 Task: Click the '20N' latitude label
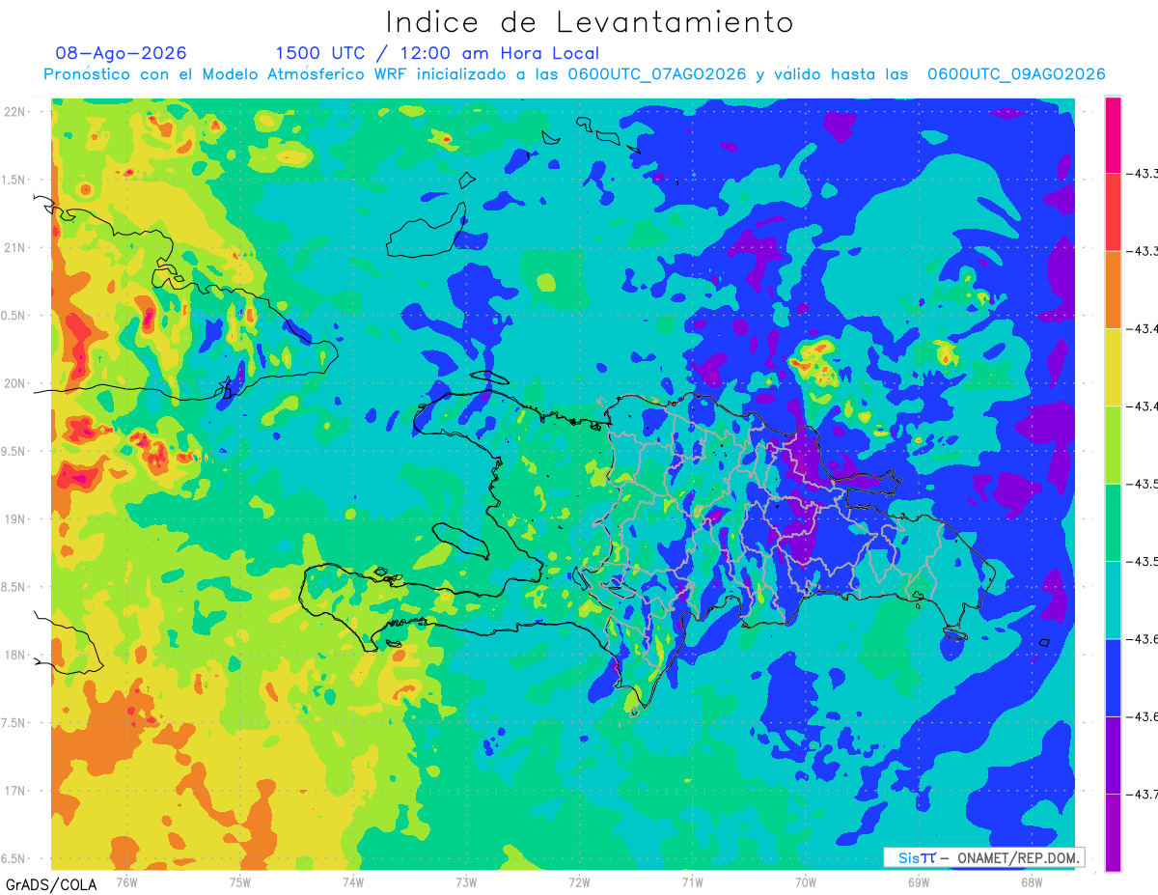[14, 383]
